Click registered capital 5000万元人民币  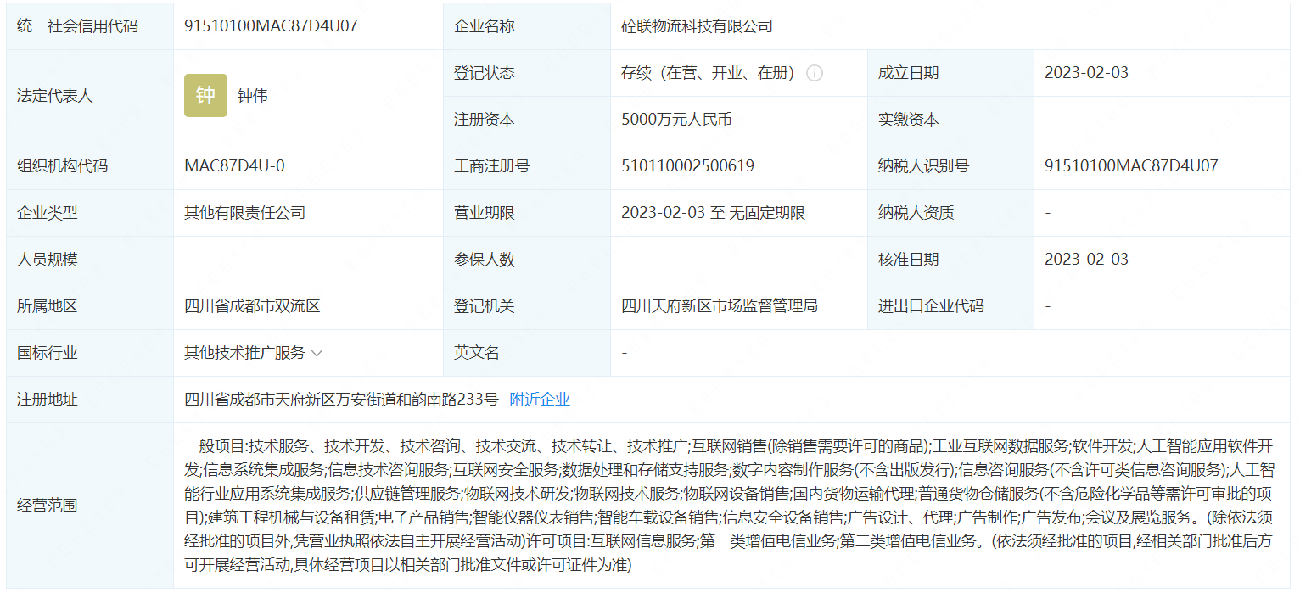[676, 120]
